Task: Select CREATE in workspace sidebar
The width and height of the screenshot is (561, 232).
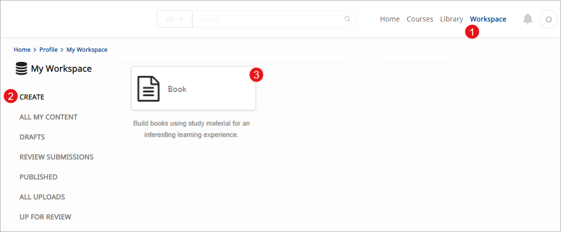Action: (x=32, y=97)
